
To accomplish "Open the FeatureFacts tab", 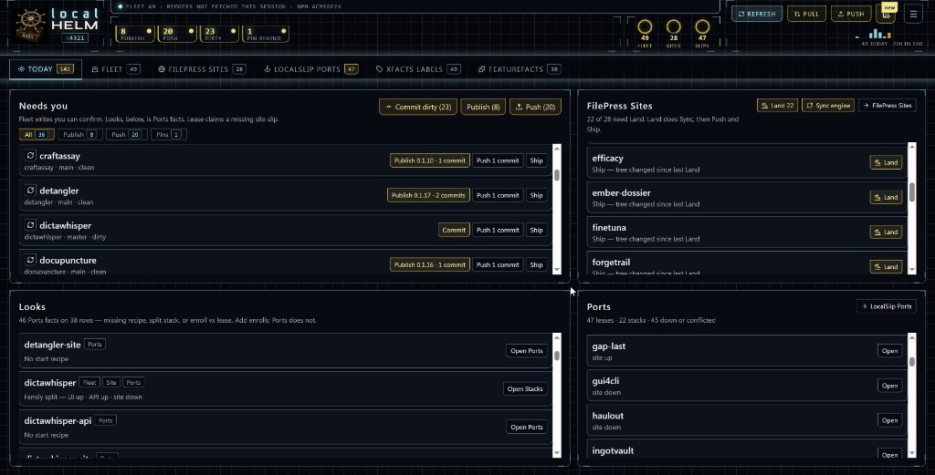I will 520,69.
